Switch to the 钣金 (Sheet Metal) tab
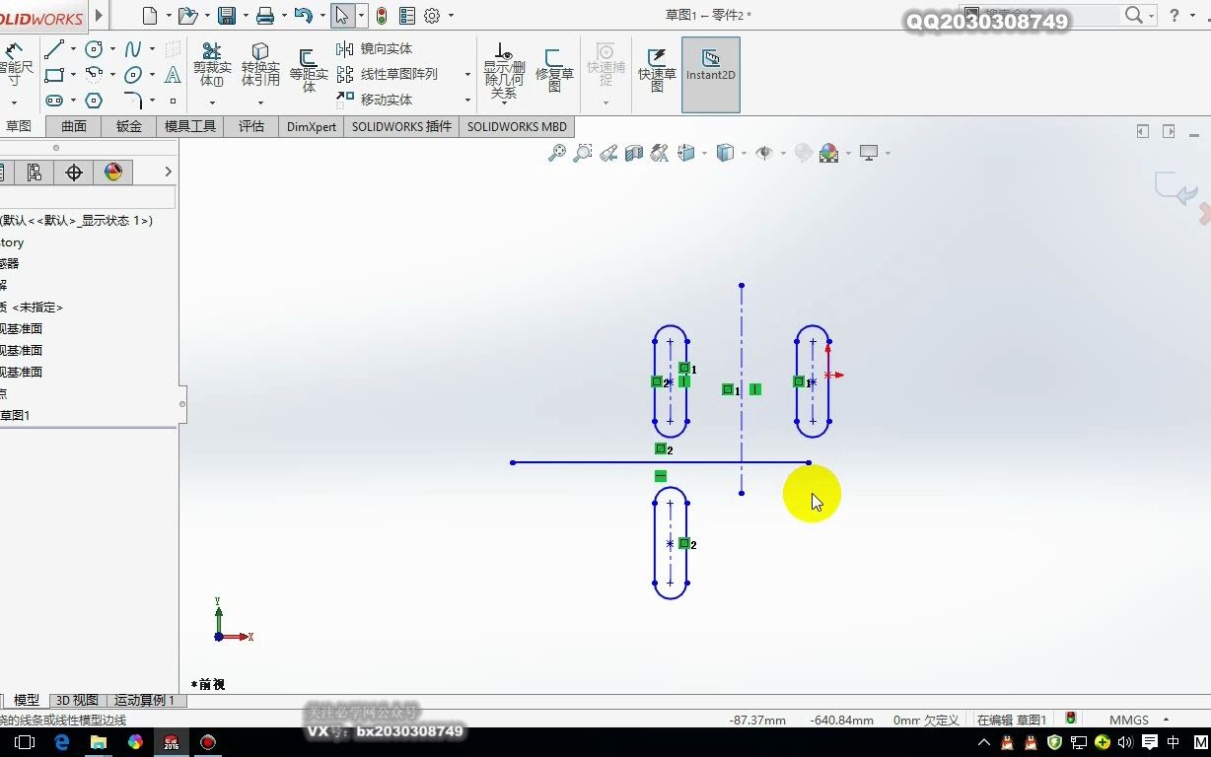 coord(127,126)
